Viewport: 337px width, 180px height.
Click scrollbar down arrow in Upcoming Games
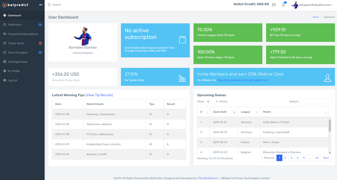click(330, 153)
